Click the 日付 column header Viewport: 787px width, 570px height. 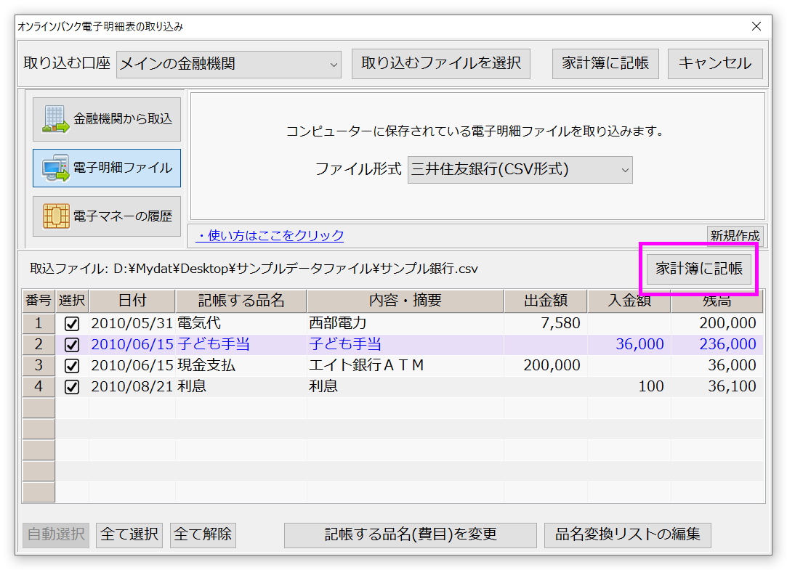click(132, 301)
